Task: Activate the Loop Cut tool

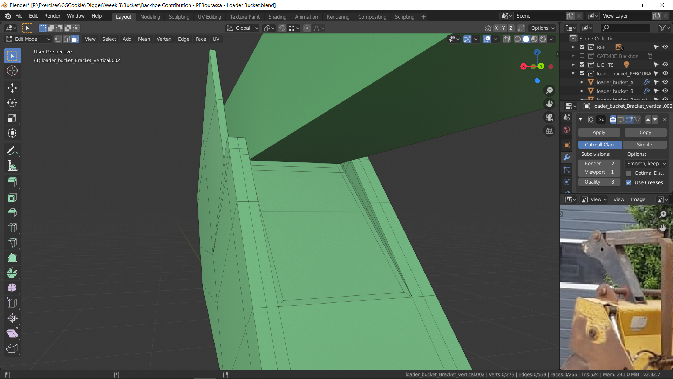Action: [x=12, y=228]
